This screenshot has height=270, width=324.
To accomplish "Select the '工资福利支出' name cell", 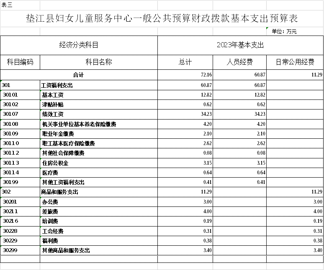I will coord(99,85).
